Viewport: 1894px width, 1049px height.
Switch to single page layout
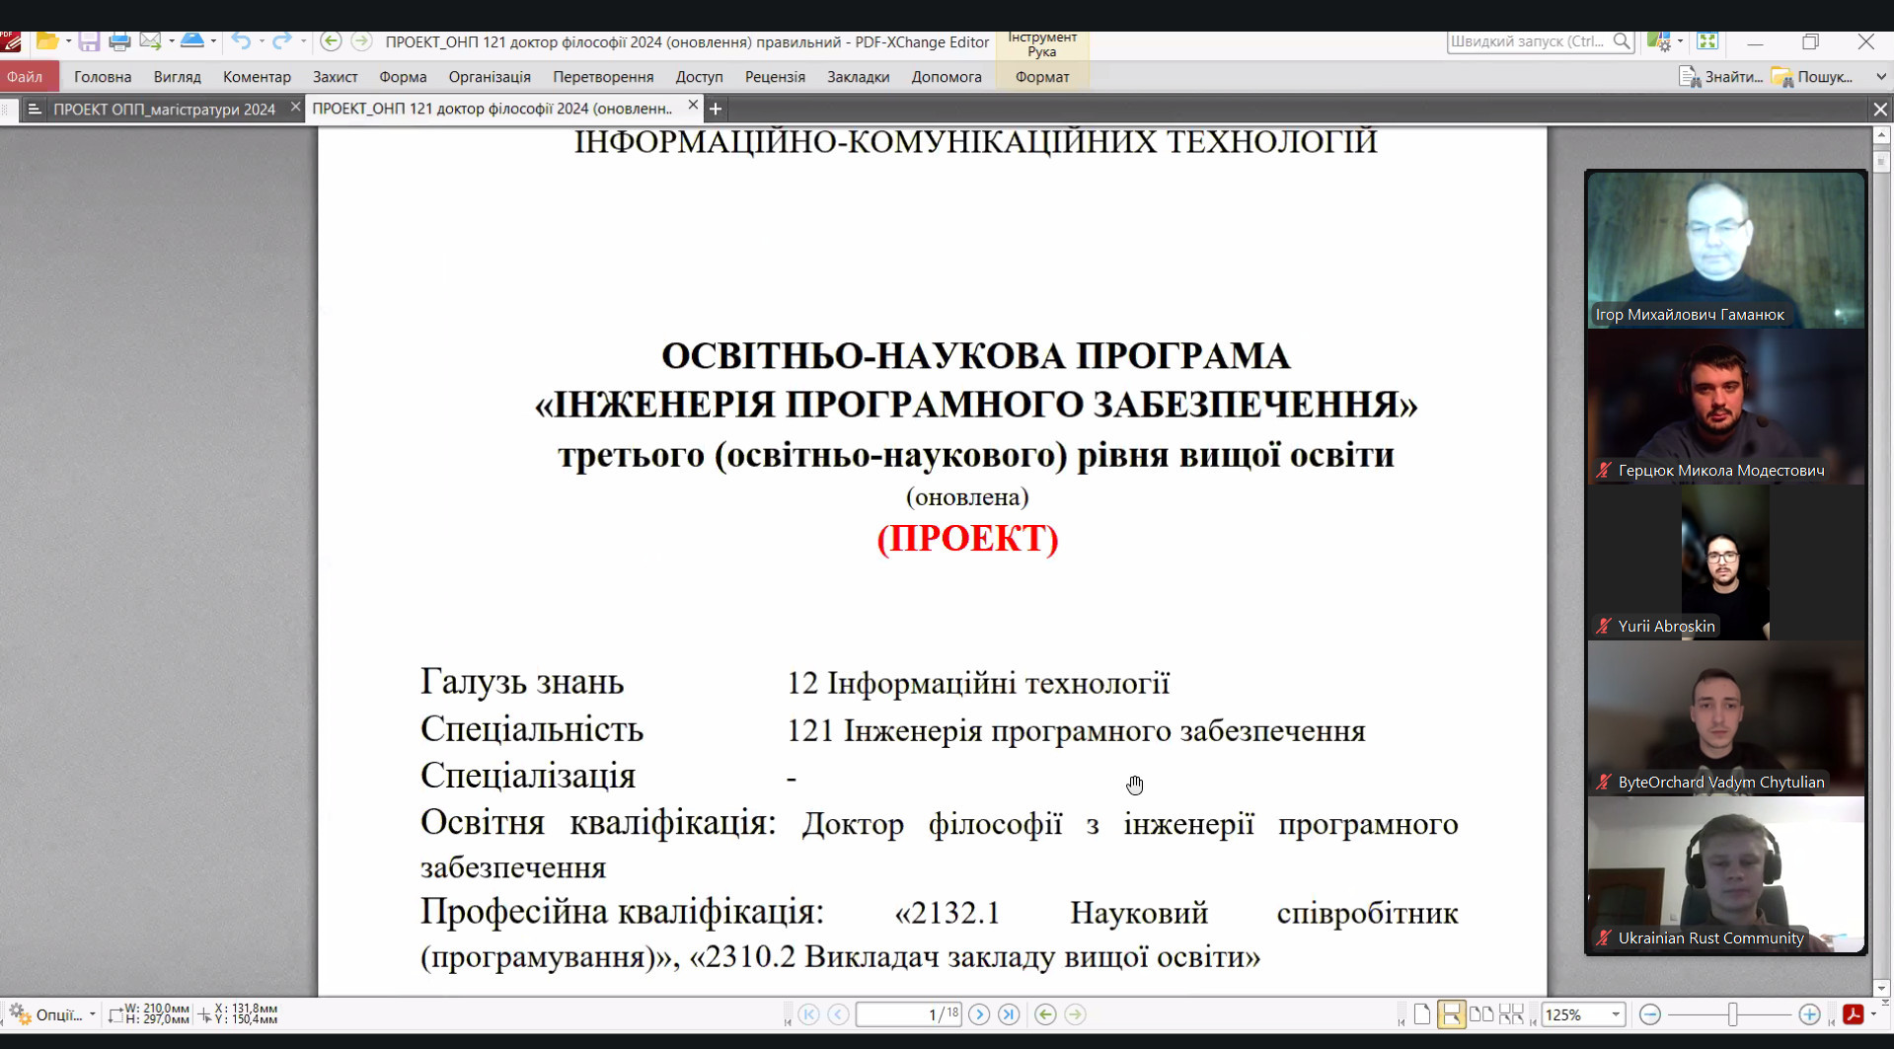1422,1014
